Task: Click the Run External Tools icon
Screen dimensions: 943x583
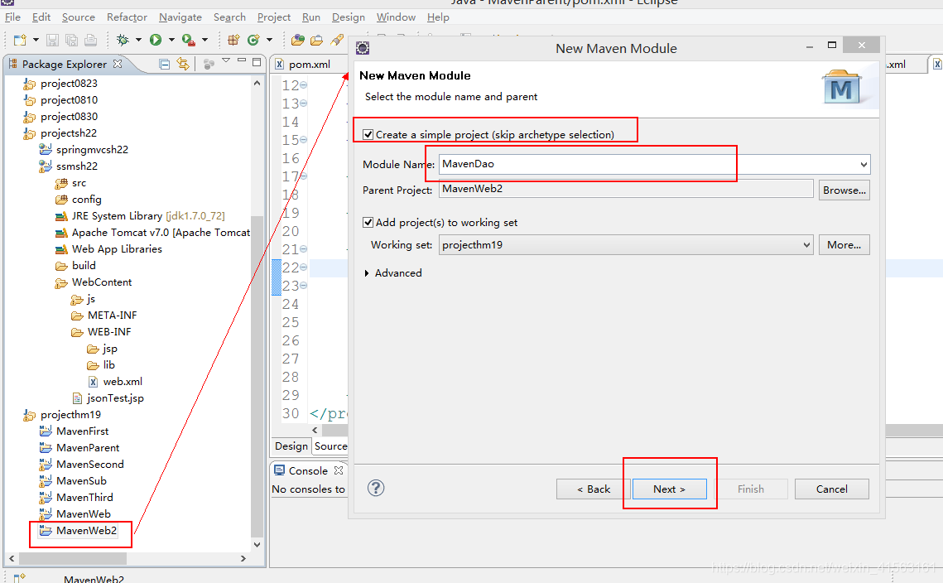Action: 188,40
